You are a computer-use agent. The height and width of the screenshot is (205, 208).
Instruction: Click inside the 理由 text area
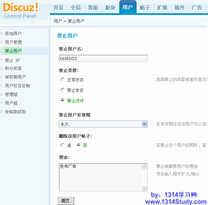click(101, 177)
